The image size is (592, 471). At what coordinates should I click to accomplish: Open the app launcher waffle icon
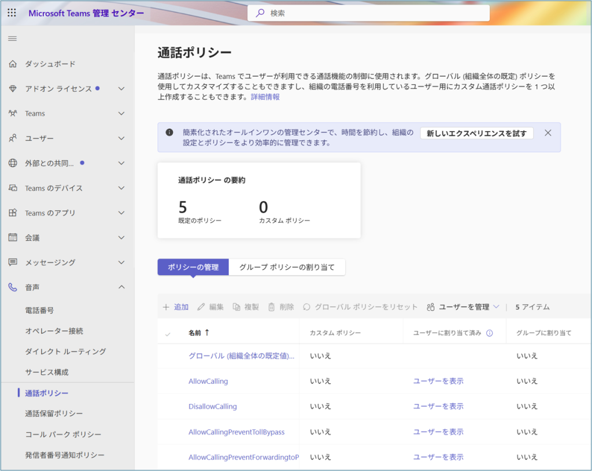[x=12, y=13]
